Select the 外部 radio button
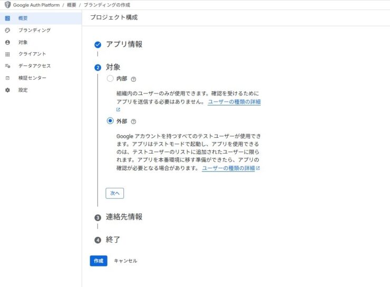390x287 pixels. (x=110, y=121)
